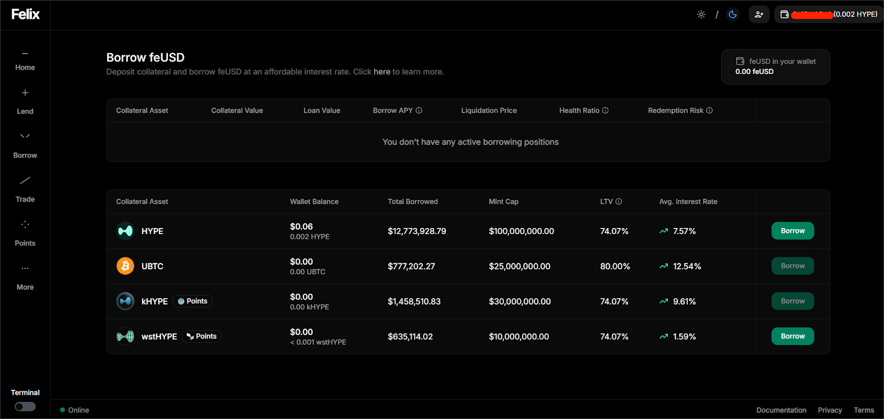The image size is (884, 419).
Task: Open the Documentation link
Action: pos(781,410)
